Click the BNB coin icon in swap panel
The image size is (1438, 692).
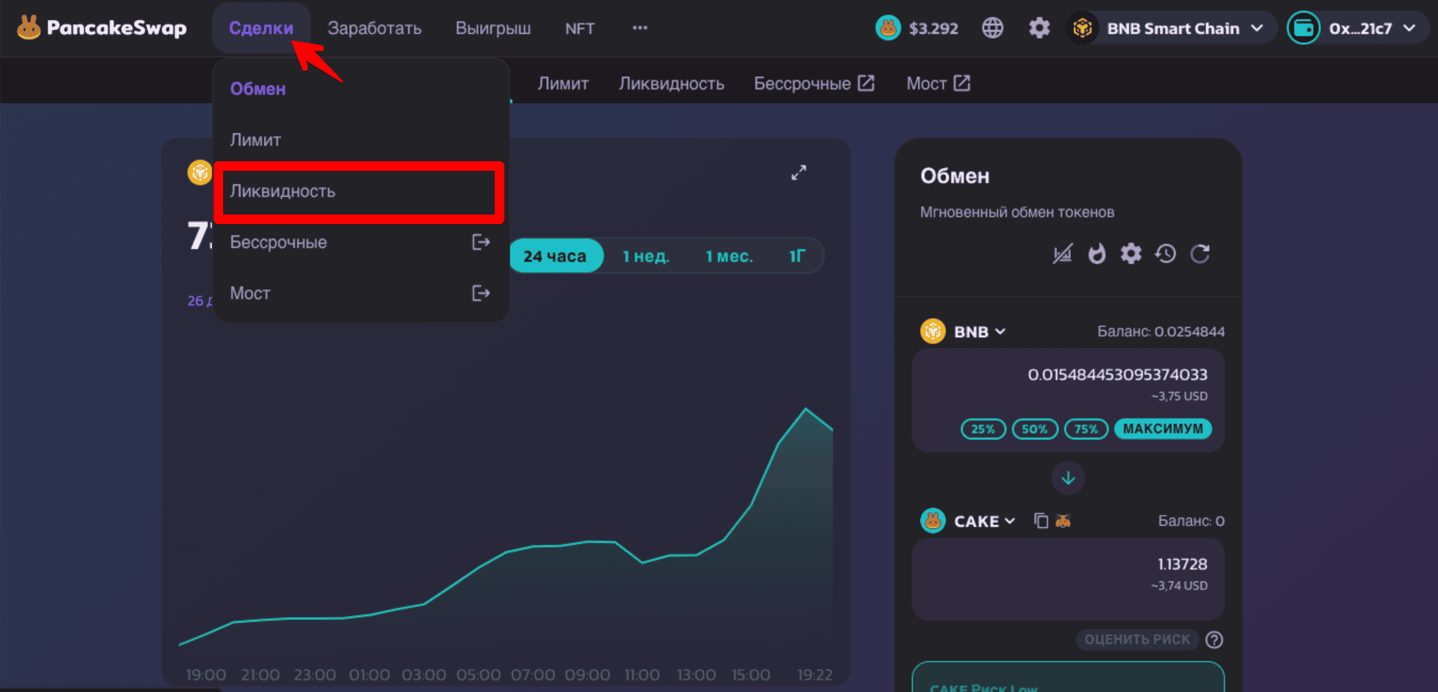tap(933, 332)
